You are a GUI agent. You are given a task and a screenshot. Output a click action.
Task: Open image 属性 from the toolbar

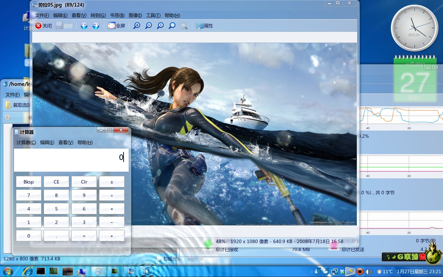point(204,26)
